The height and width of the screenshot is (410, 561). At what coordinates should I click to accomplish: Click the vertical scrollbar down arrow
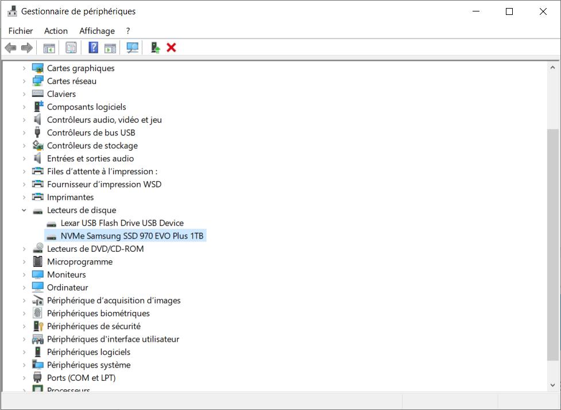tap(553, 385)
